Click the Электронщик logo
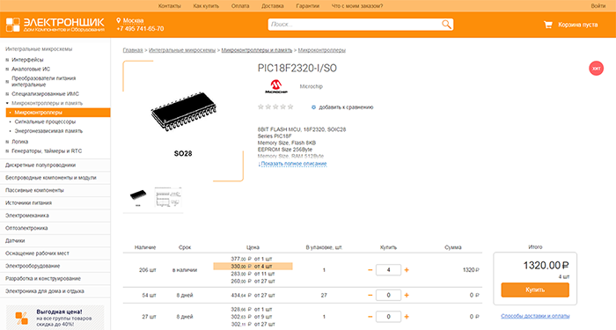 click(55, 25)
